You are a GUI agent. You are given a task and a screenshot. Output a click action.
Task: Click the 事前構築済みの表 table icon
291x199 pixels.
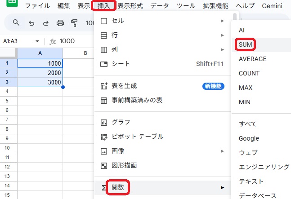point(104,101)
